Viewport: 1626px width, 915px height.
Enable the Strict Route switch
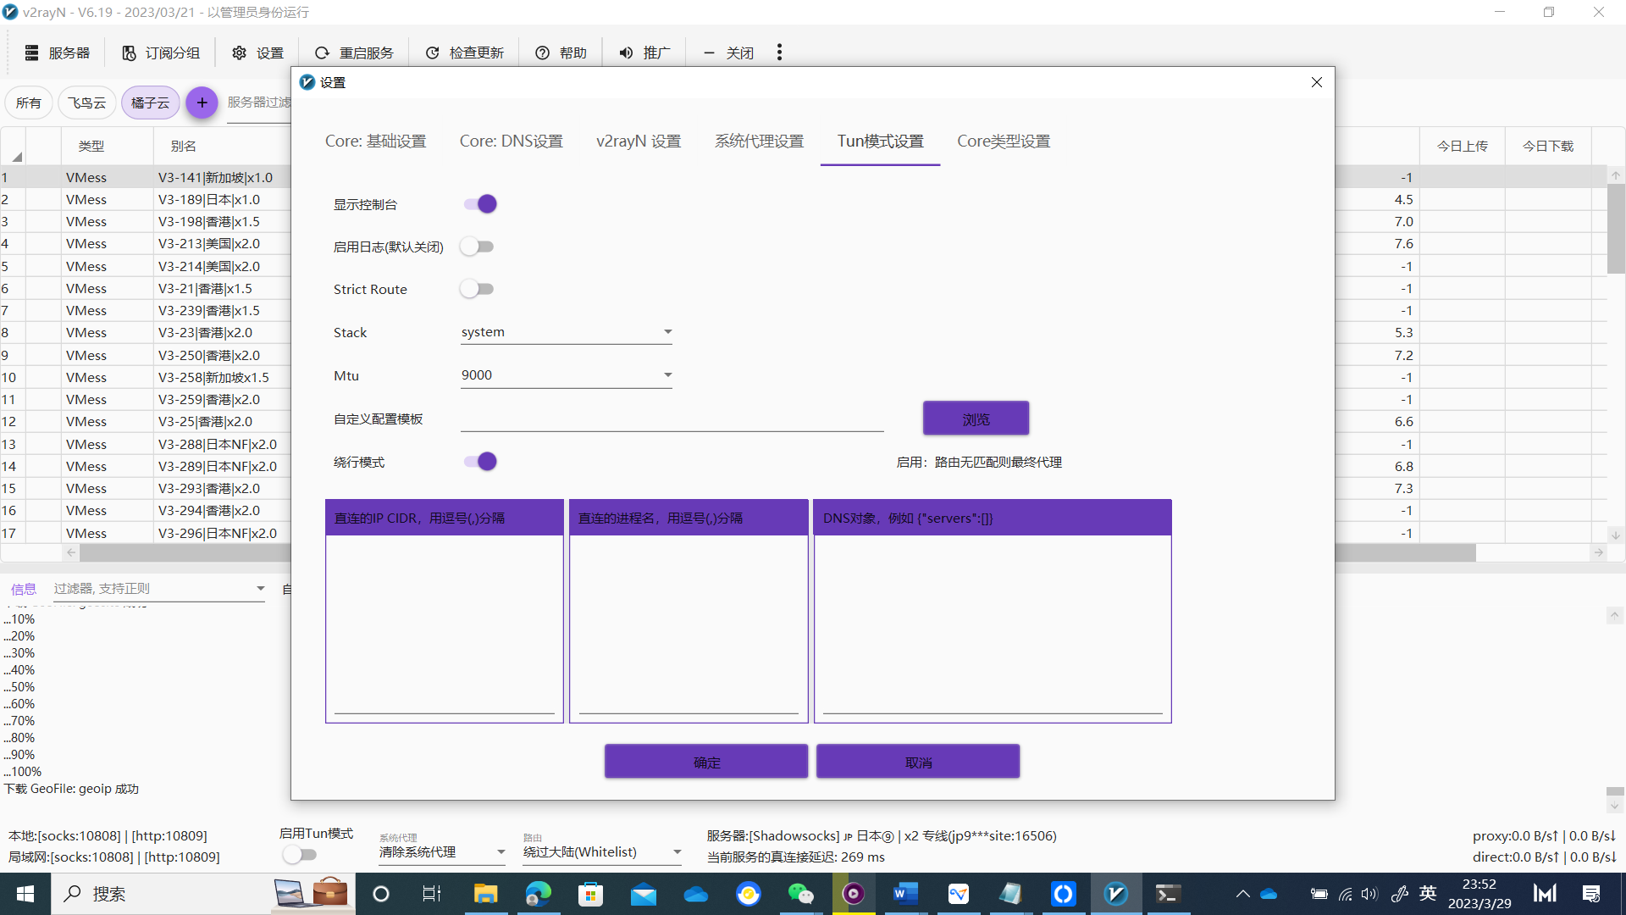[x=477, y=288]
